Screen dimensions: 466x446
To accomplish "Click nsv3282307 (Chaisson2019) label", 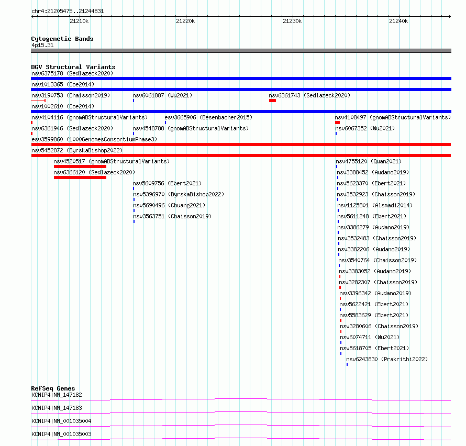I will click(x=378, y=282).
